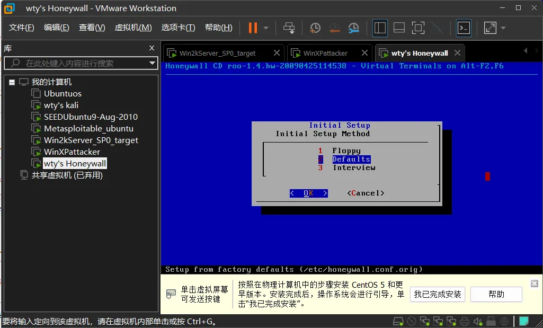This screenshot has width=543, height=328.
Task: Switch to the WinXPattacker tab
Action: pyautogui.click(x=325, y=54)
